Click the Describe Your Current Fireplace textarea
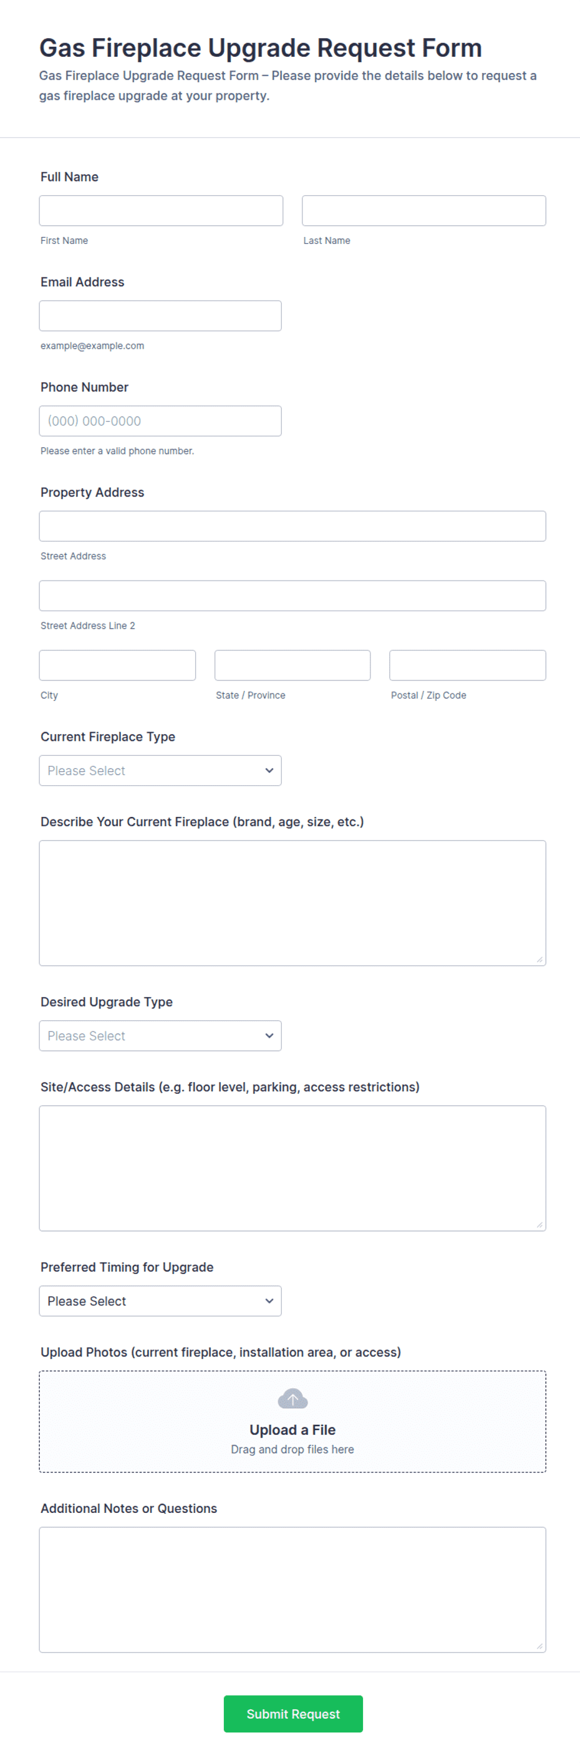580x1763 pixels. [x=292, y=903]
